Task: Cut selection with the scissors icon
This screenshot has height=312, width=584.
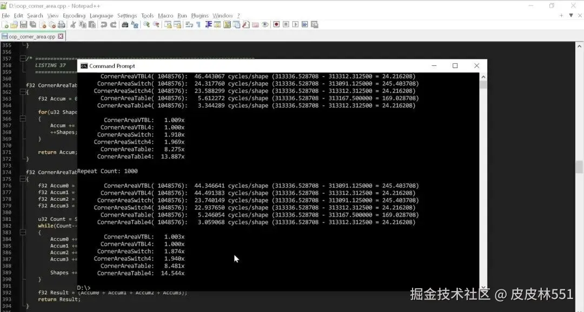Action: pyautogui.click(x=73, y=24)
